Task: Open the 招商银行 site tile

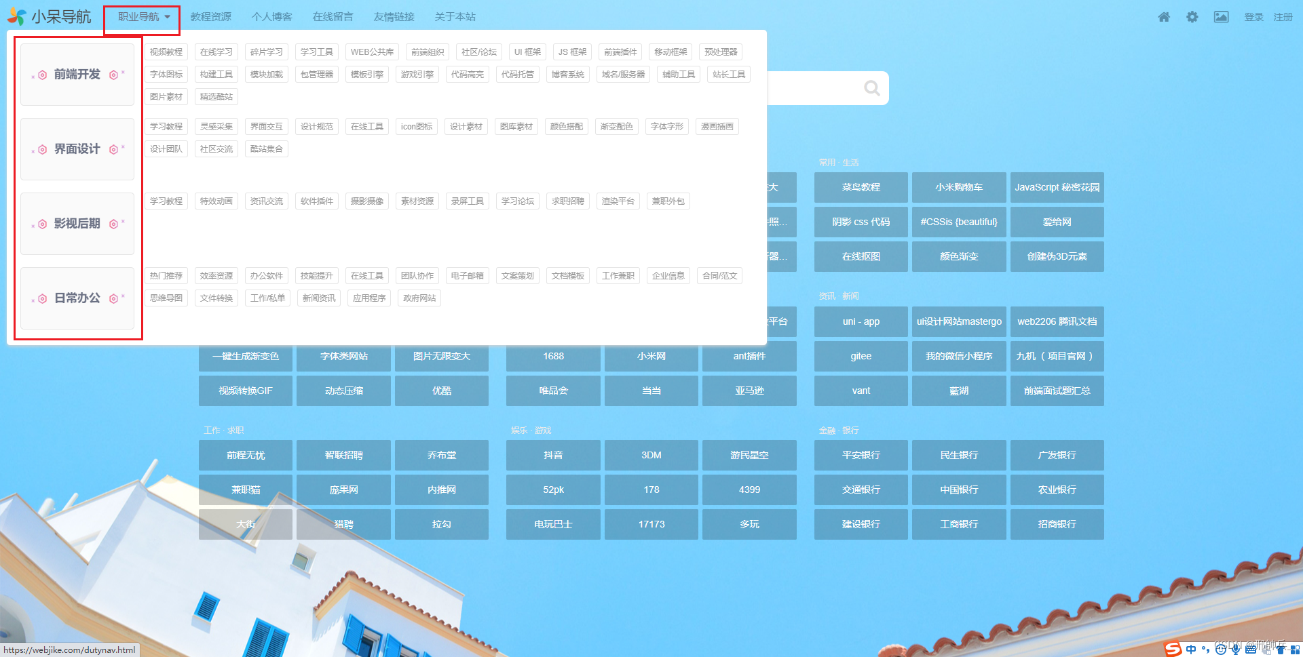Action: point(1057,524)
